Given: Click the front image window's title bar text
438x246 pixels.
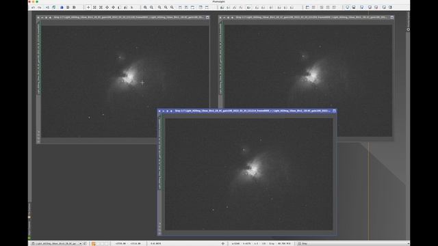Looking at the screenshot, I should (x=253, y=111).
